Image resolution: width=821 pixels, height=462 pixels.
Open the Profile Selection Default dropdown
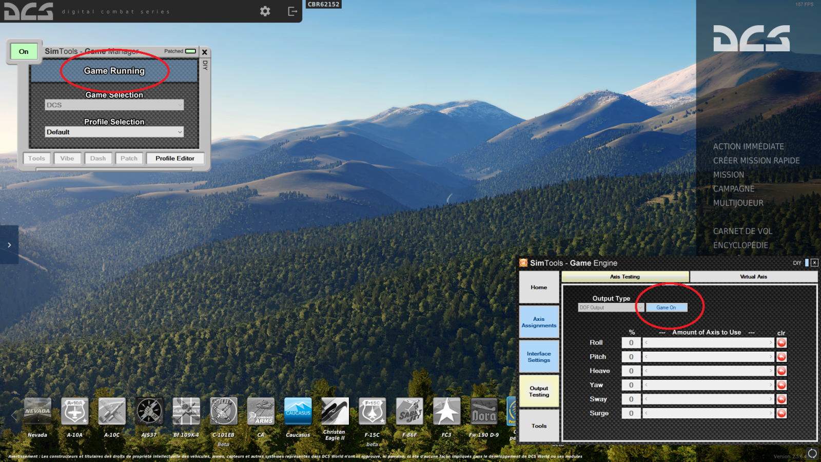[114, 132]
